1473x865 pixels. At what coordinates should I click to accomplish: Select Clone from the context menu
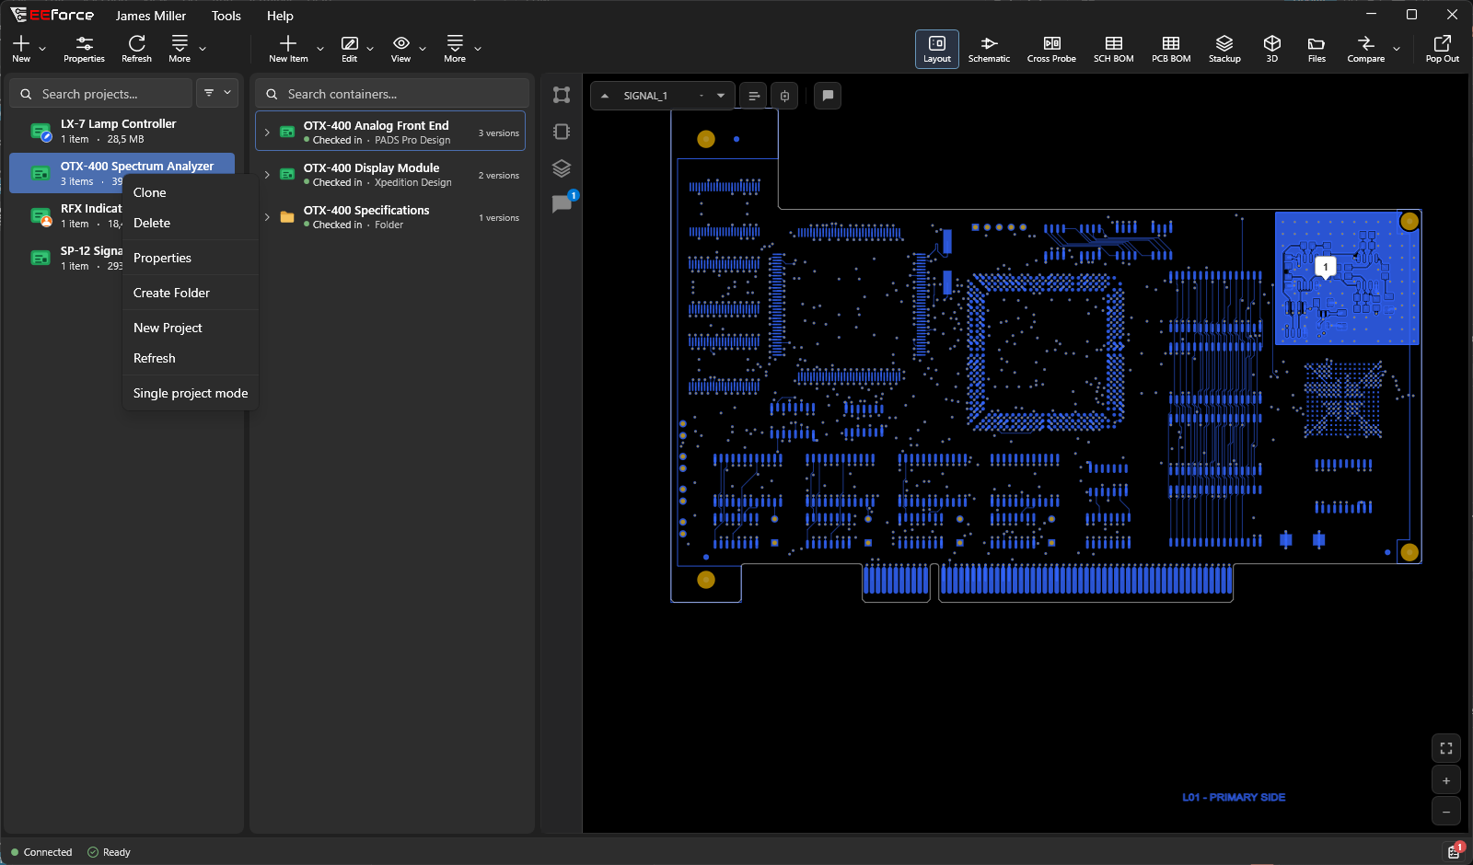click(x=150, y=192)
